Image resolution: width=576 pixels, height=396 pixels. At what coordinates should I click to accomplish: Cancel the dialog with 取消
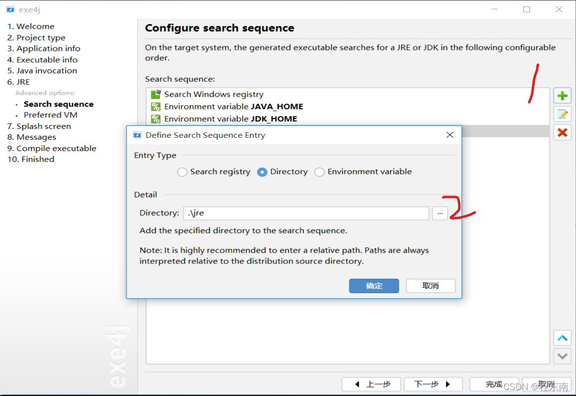431,285
